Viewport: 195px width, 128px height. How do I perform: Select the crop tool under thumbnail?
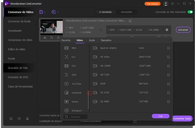[51, 38]
